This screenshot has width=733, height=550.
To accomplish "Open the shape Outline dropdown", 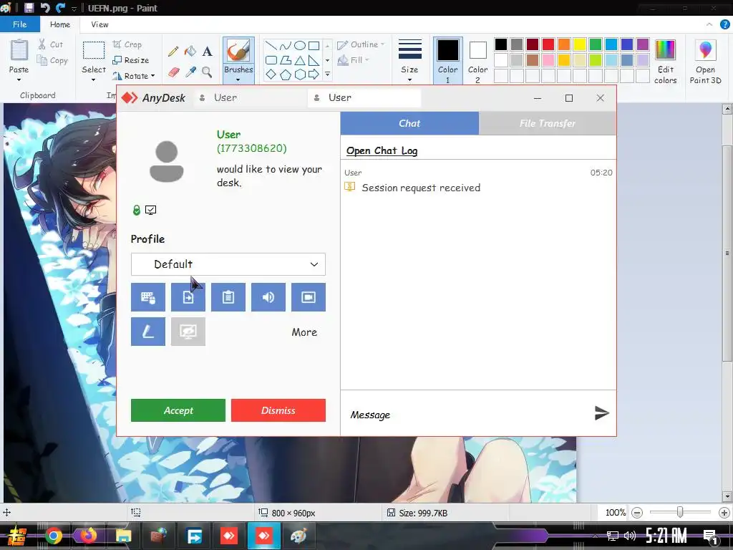I will (x=361, y=44).
